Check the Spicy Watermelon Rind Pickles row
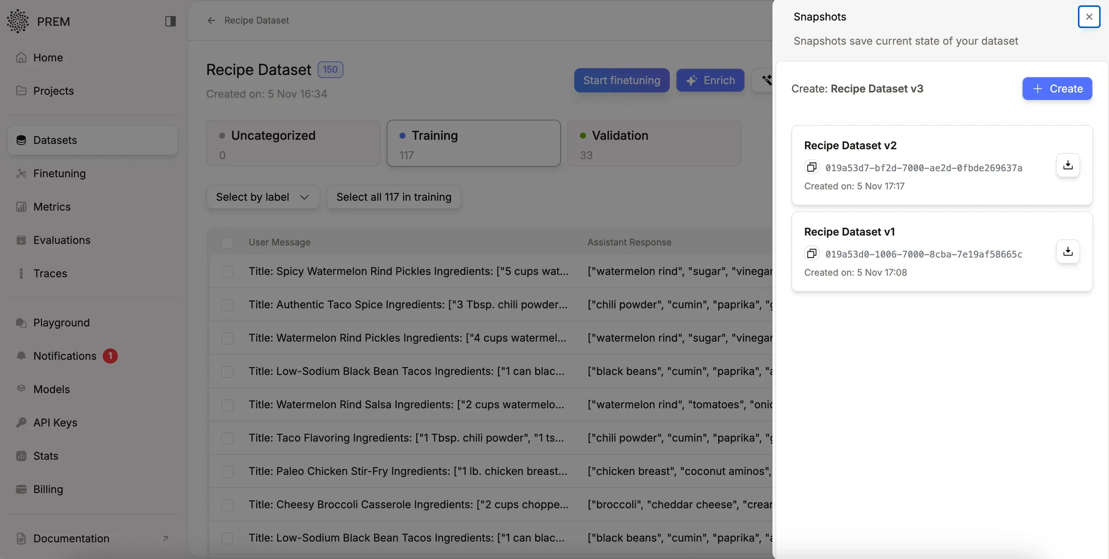Viewport: 1109px width, 559px height. click(x=227, y=272)
